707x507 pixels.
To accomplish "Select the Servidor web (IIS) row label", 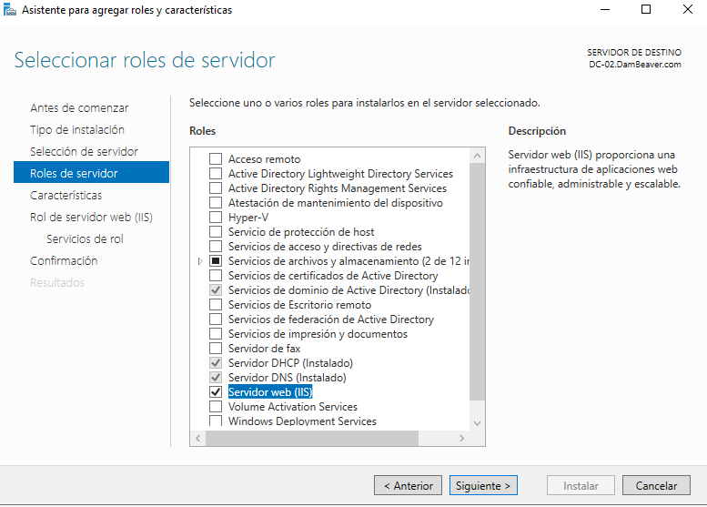I will point(270,392).
